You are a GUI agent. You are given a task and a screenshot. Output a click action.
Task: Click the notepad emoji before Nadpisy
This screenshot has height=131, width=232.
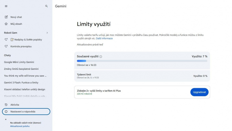point(12,39)
